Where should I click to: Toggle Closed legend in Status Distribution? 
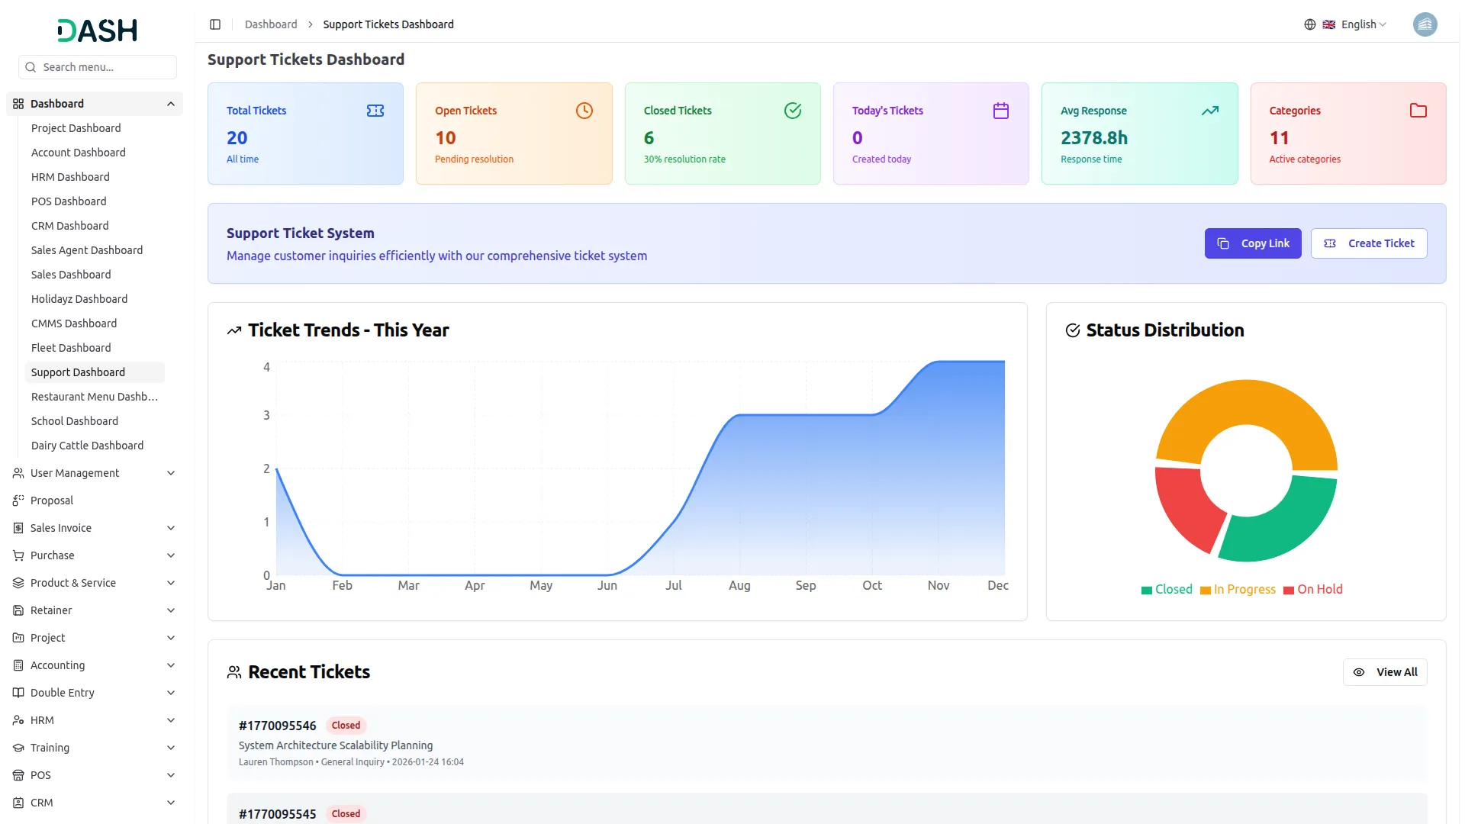(1166, 589)
